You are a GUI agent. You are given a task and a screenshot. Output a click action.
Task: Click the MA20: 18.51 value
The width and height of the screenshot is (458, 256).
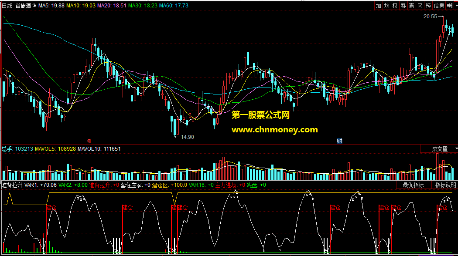(x=112, y=6)
